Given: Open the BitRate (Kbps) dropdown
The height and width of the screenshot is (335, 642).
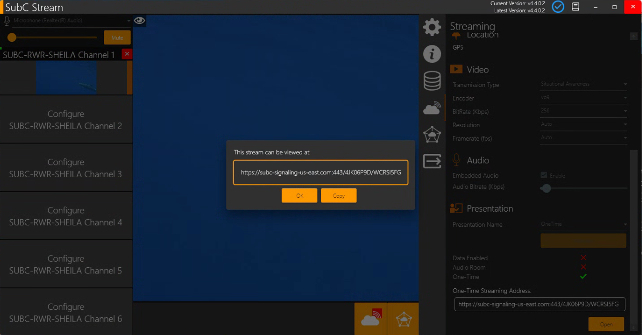Looking at the screenshot, I should click(583, 111).
